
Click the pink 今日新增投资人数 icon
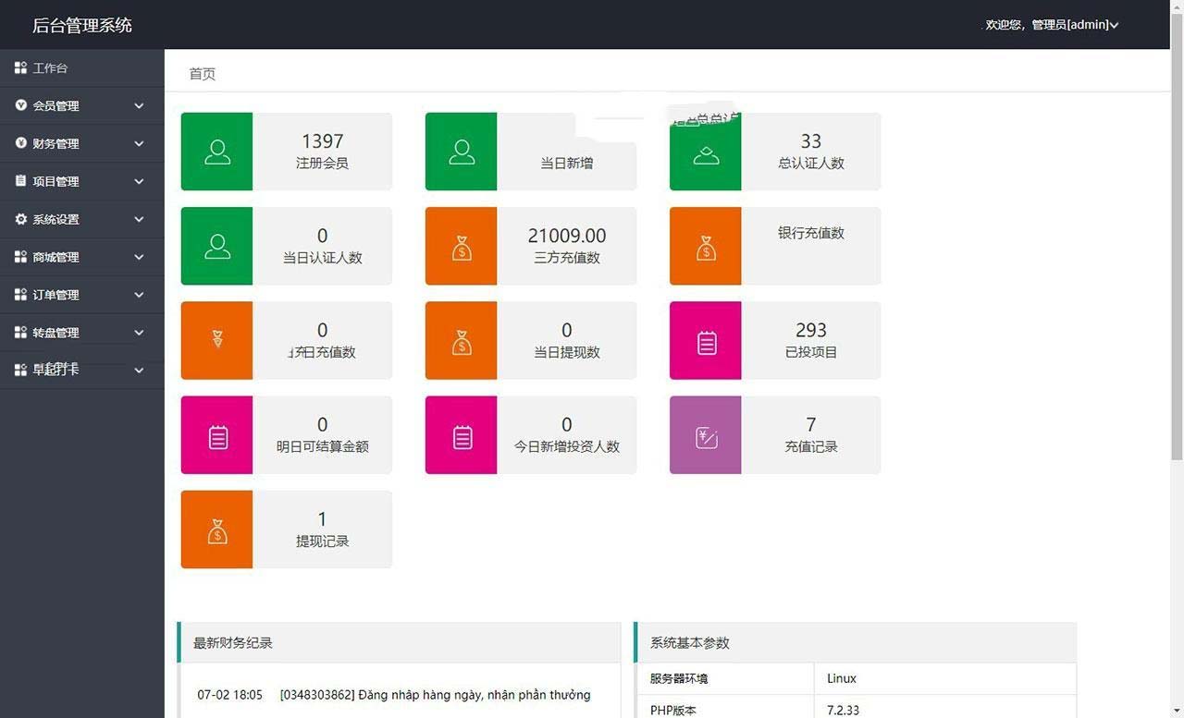[461, 435]
